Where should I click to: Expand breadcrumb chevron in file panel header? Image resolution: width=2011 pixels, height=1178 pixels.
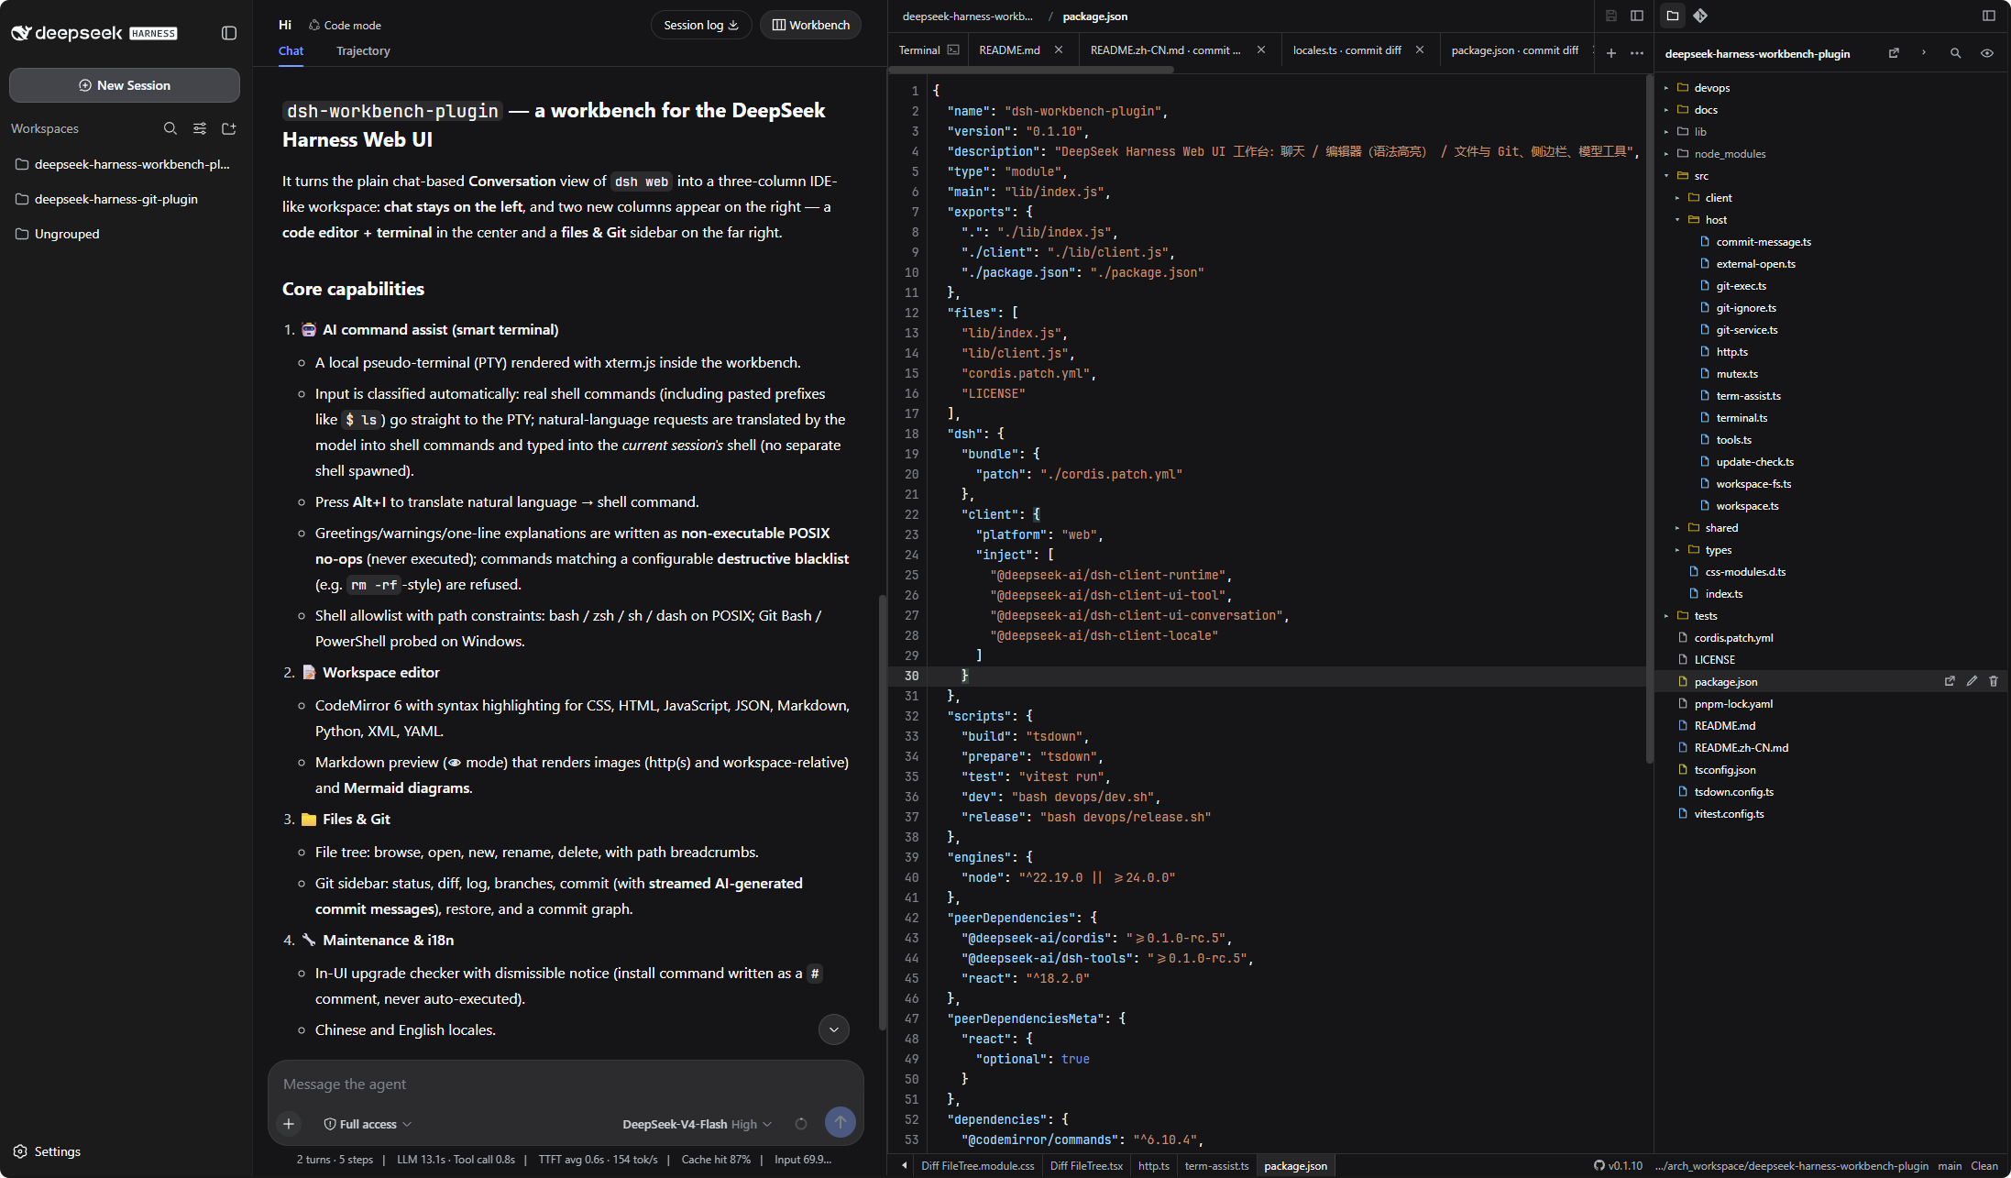click(x=1924, y=53)
